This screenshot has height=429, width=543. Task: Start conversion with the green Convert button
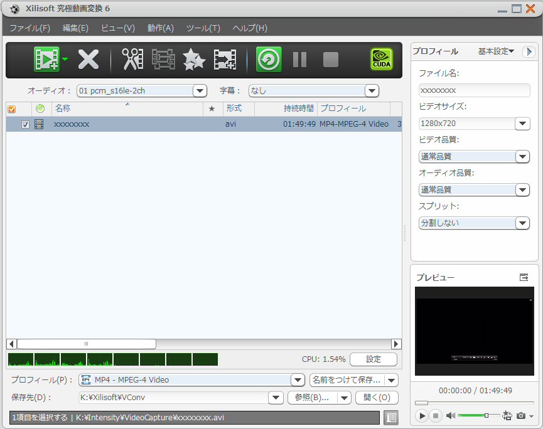click(x=269, y=60)
